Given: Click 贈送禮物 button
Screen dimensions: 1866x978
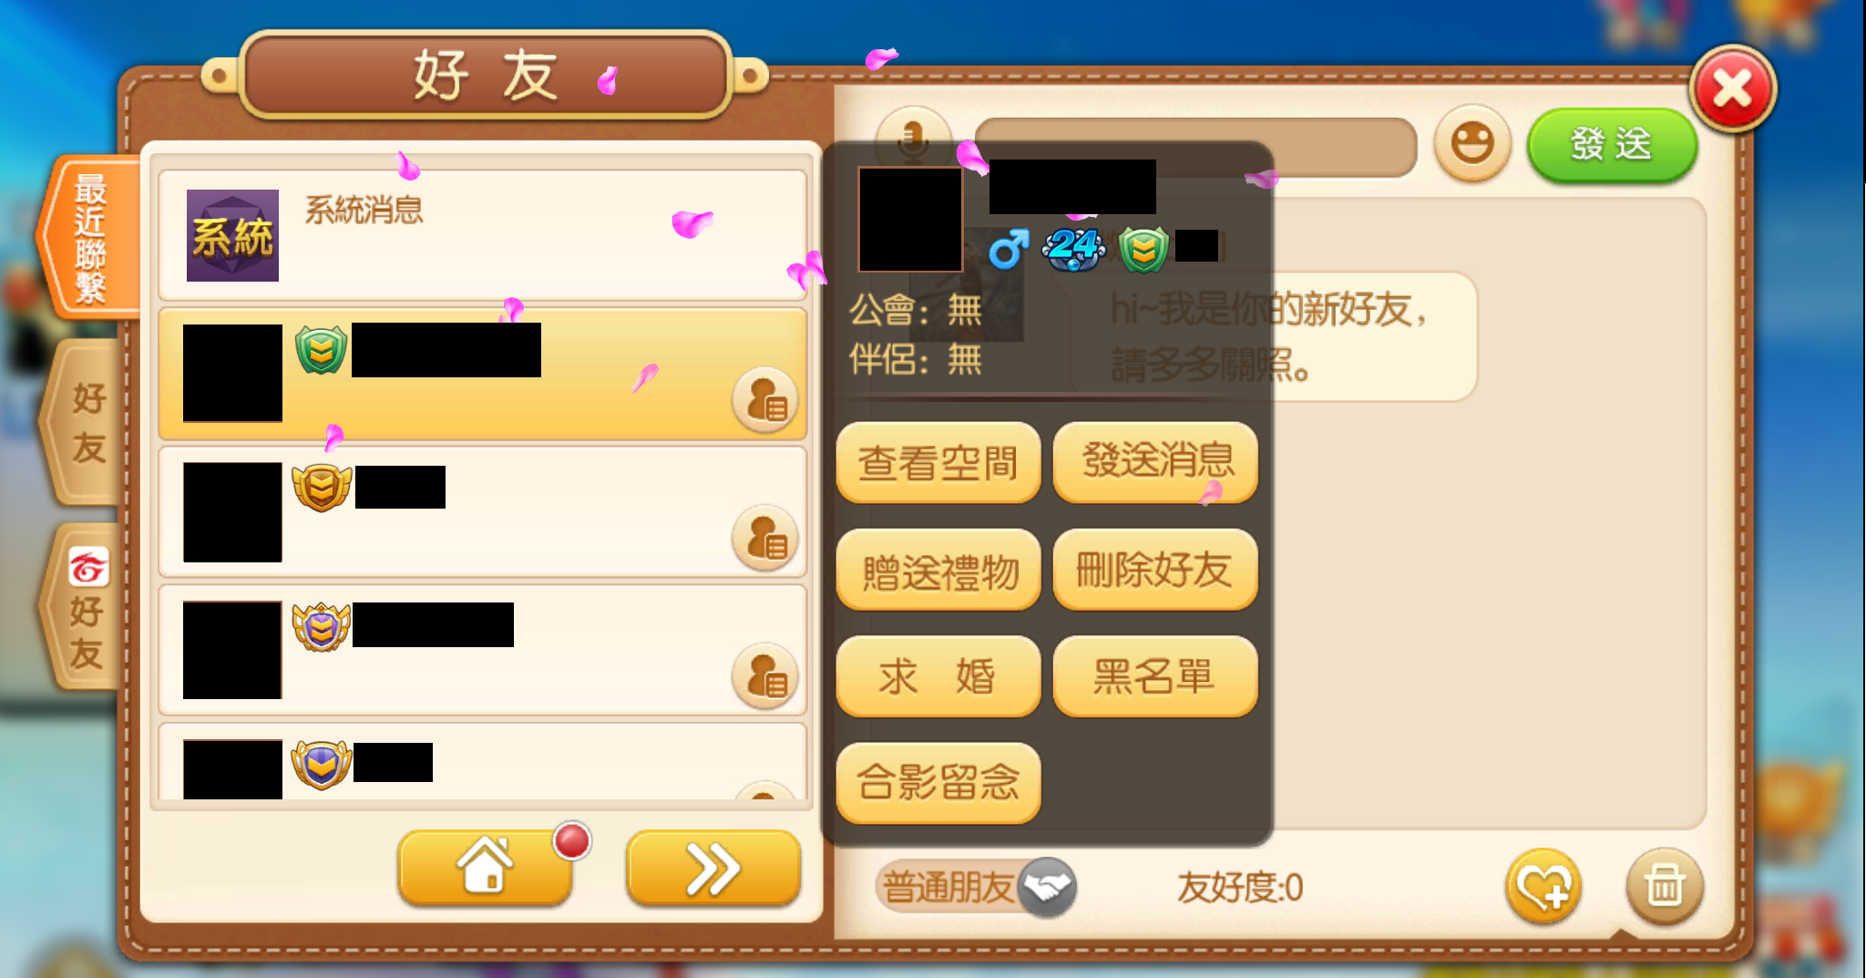Looking at the screenshot, I should tap(938, 570).
